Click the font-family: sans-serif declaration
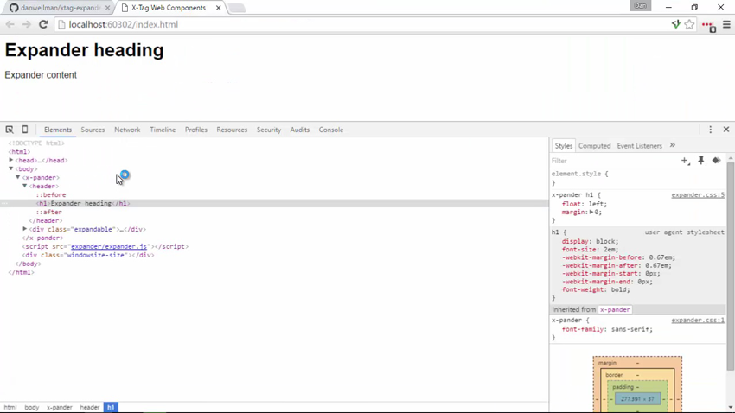The width and height of the screenshot is (735, 413). [607, 329]
